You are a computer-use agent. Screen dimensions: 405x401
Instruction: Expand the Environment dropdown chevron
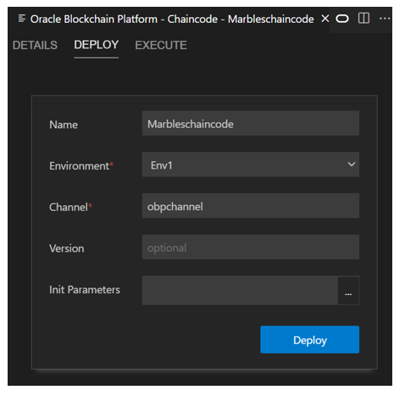point(352,164)
